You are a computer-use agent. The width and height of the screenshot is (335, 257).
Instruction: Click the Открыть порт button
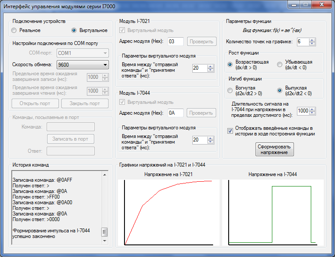point(35,103)
